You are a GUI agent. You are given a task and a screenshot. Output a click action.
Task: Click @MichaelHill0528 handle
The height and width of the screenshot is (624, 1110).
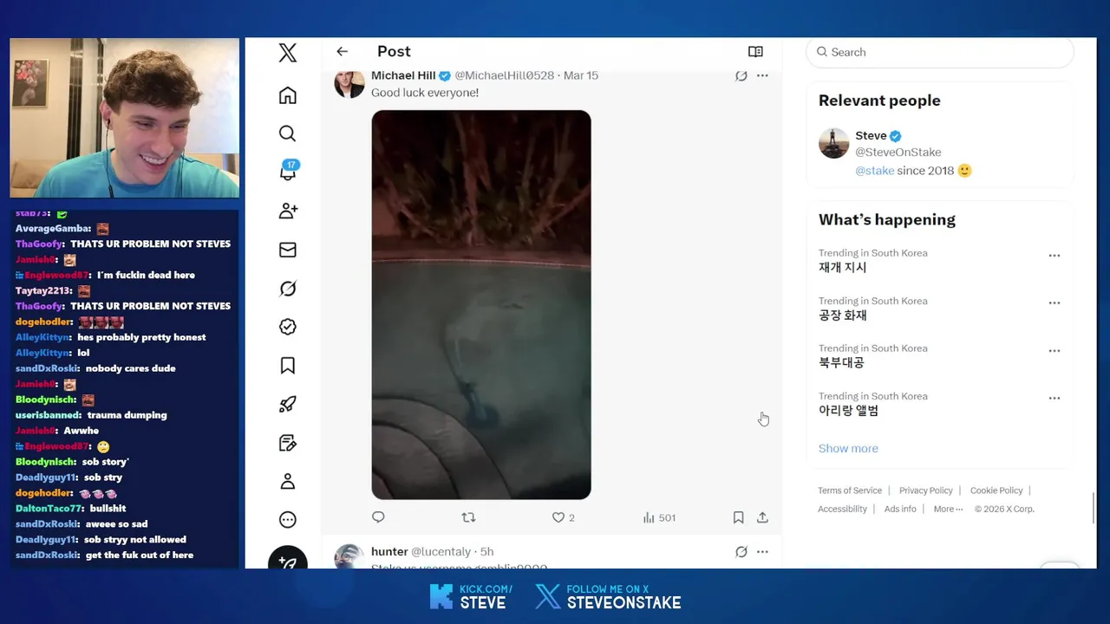(504, 75)
